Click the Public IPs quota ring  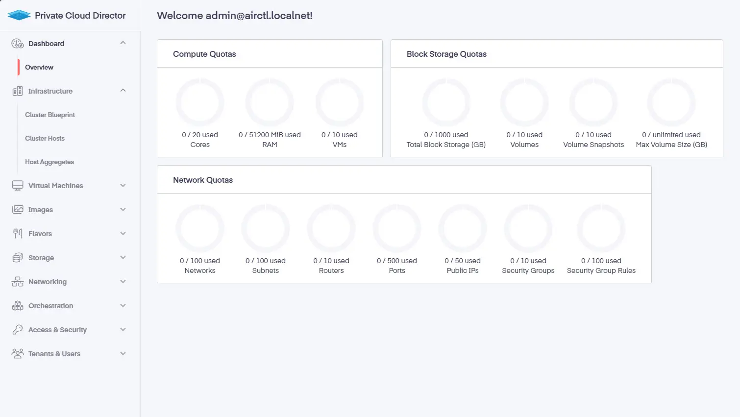click(x=463, y=228)
